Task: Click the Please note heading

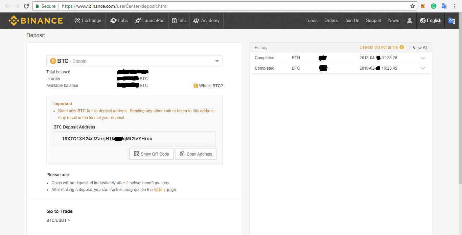Action: [57, 175]
